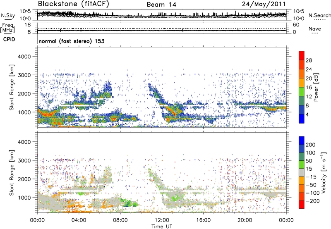
Task: Select the 'Freq. [MHz]' axis label
Action: [x=7, y=28]
